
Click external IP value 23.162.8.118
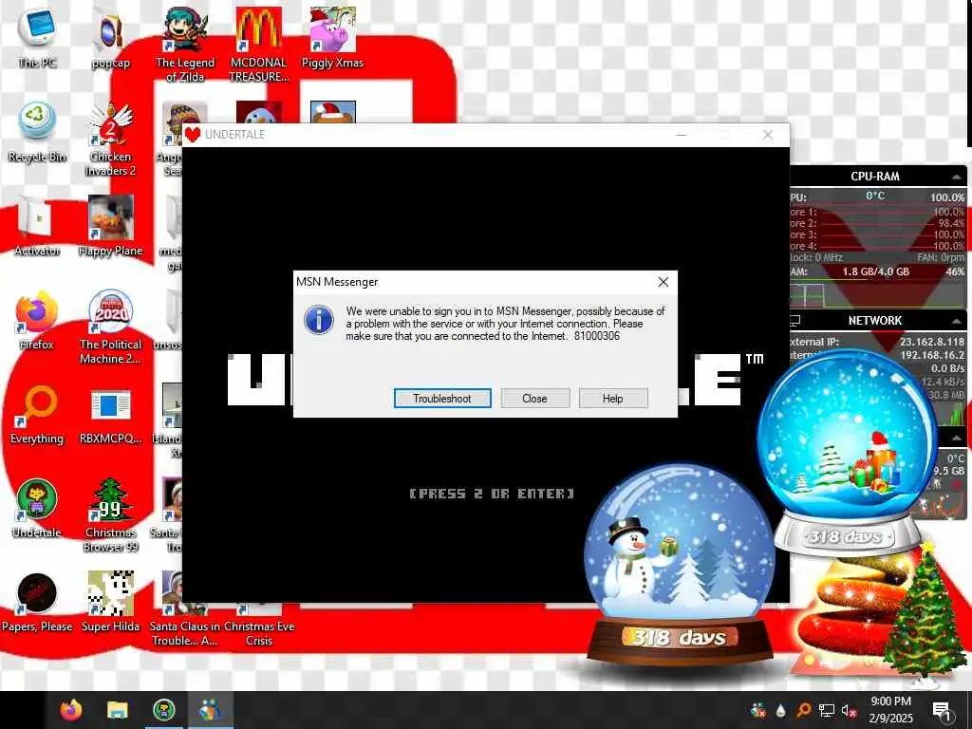(x=932, y=342)
